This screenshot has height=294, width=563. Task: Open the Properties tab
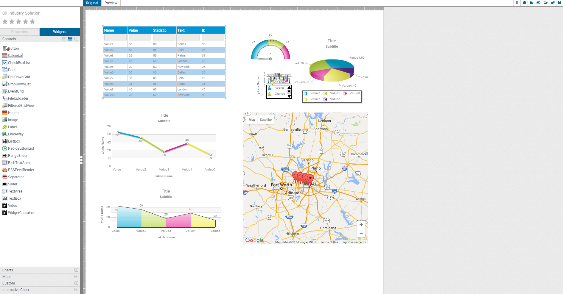point(20,32)
